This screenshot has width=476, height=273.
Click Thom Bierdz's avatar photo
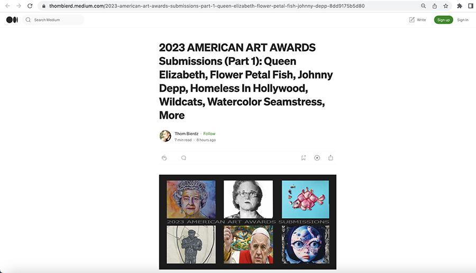click(x=165, y=136)
